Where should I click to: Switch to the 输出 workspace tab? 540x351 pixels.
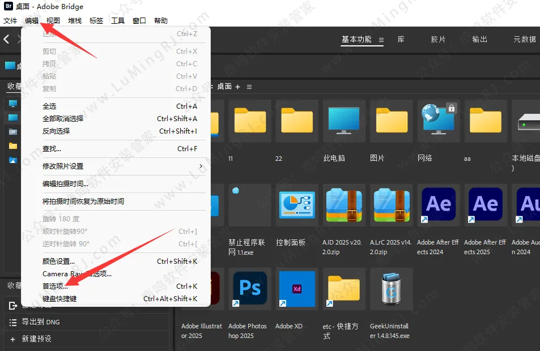(479, 40)
